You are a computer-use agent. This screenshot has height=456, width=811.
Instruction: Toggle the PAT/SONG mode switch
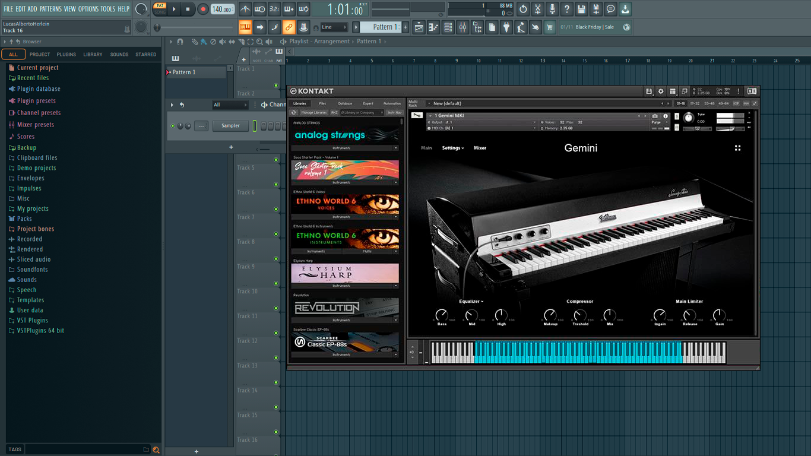click(x=160, y=9)
